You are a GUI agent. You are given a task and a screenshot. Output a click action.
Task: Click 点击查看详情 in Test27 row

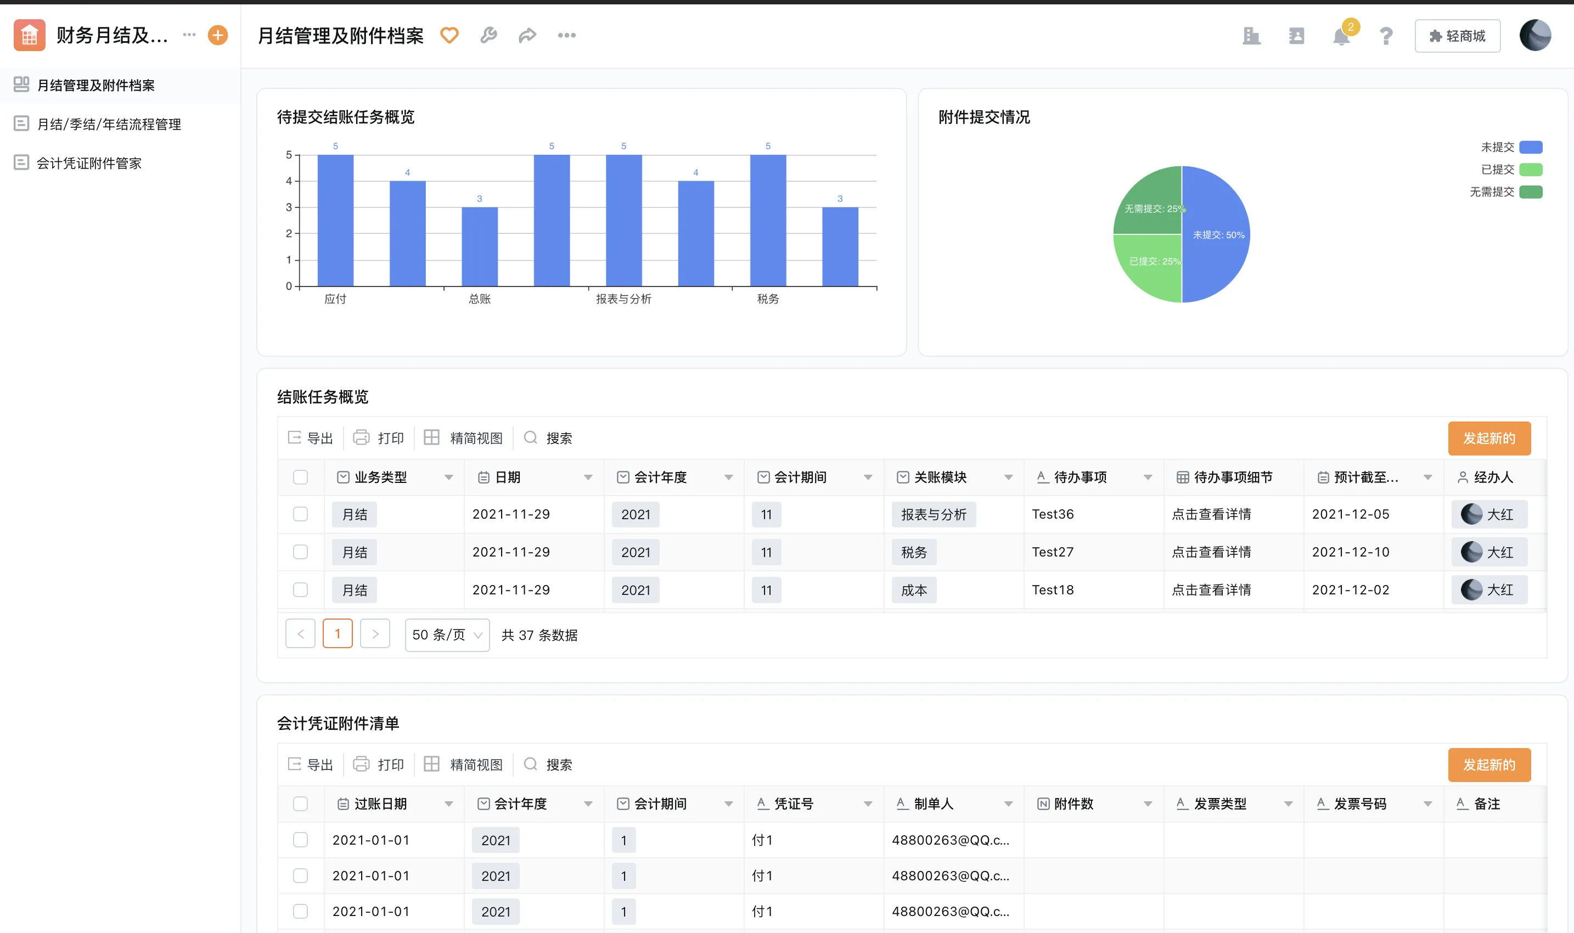coord(1211,552)
